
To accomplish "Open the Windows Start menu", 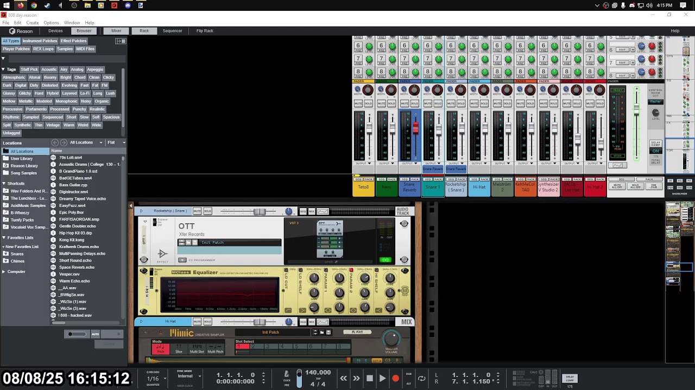I will 7,5.
